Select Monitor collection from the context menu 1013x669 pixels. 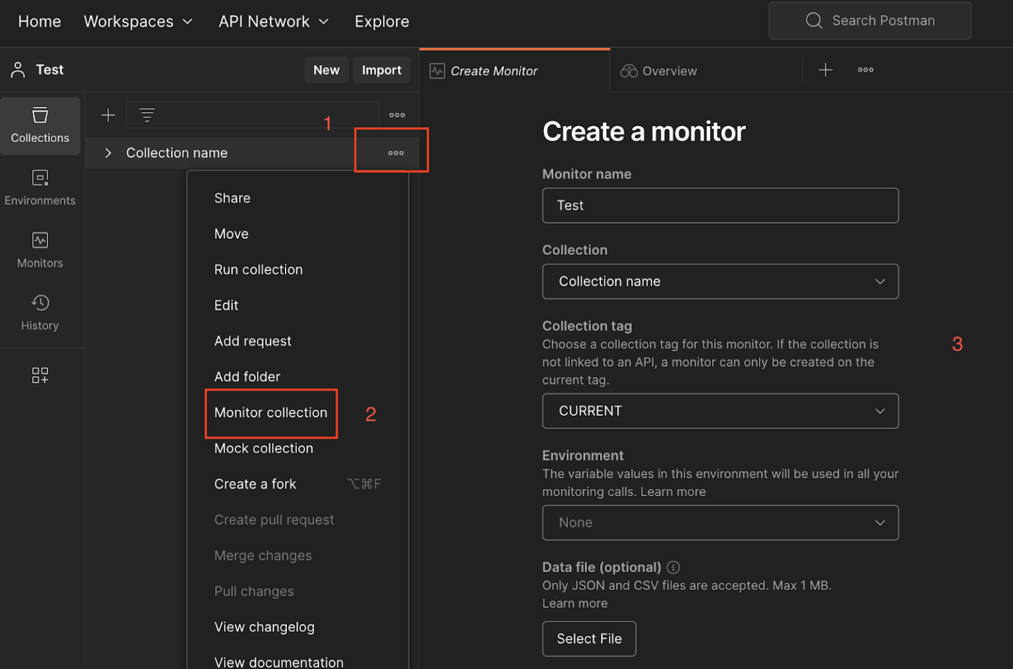tap(270, 413)
